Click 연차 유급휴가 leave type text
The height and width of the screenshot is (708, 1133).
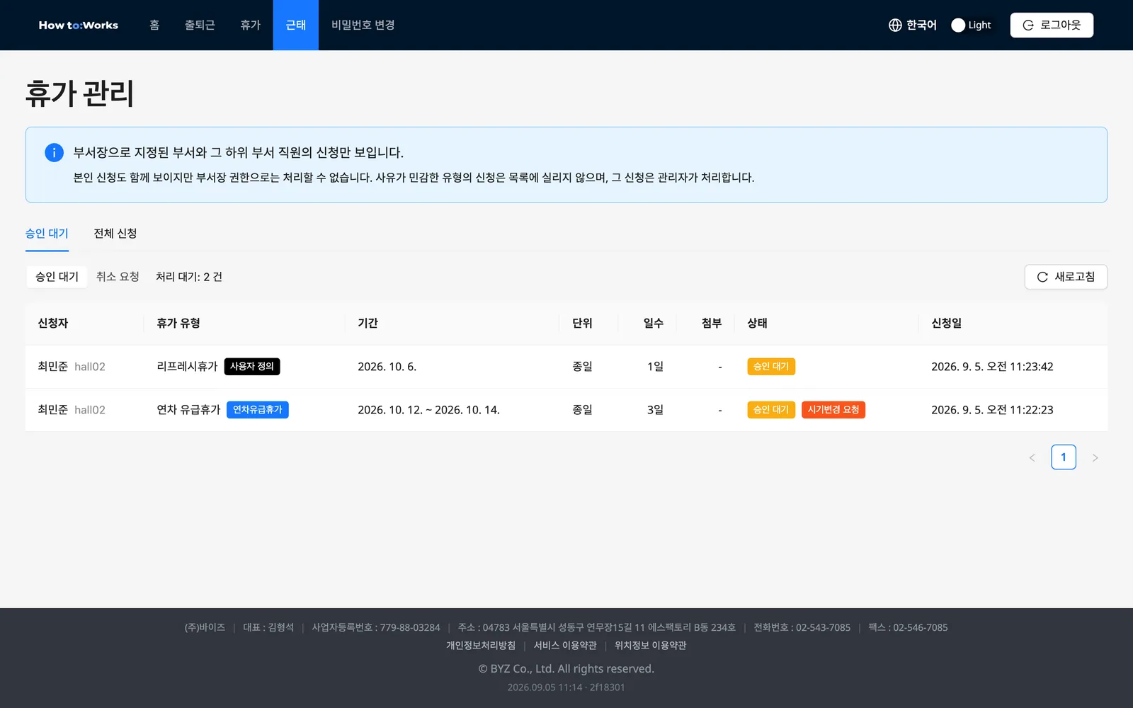(x=188, y=409)
